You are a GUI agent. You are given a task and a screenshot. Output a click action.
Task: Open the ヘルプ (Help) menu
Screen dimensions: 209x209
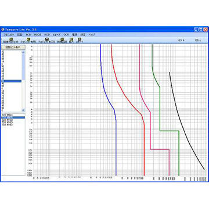point(92,35)
